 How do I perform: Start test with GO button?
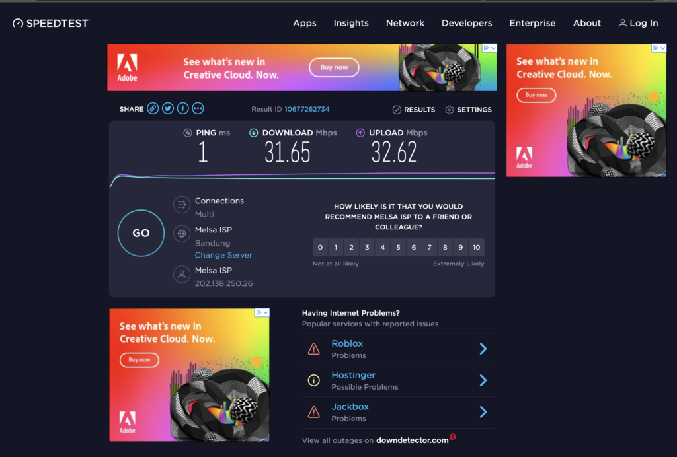click(141, 233)
